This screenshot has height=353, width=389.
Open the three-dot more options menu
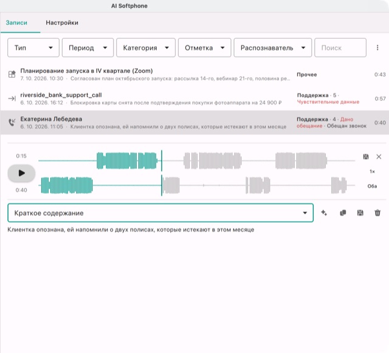coord(377,47)
